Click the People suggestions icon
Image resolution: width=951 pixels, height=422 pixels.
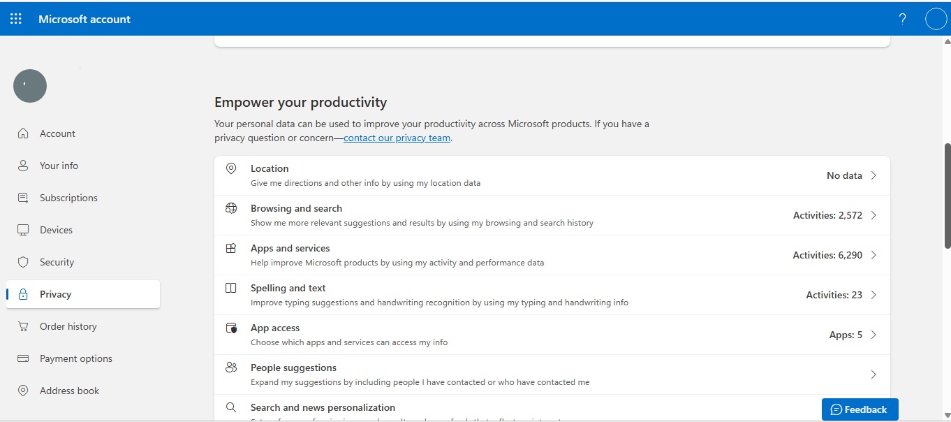pos(231,368)
